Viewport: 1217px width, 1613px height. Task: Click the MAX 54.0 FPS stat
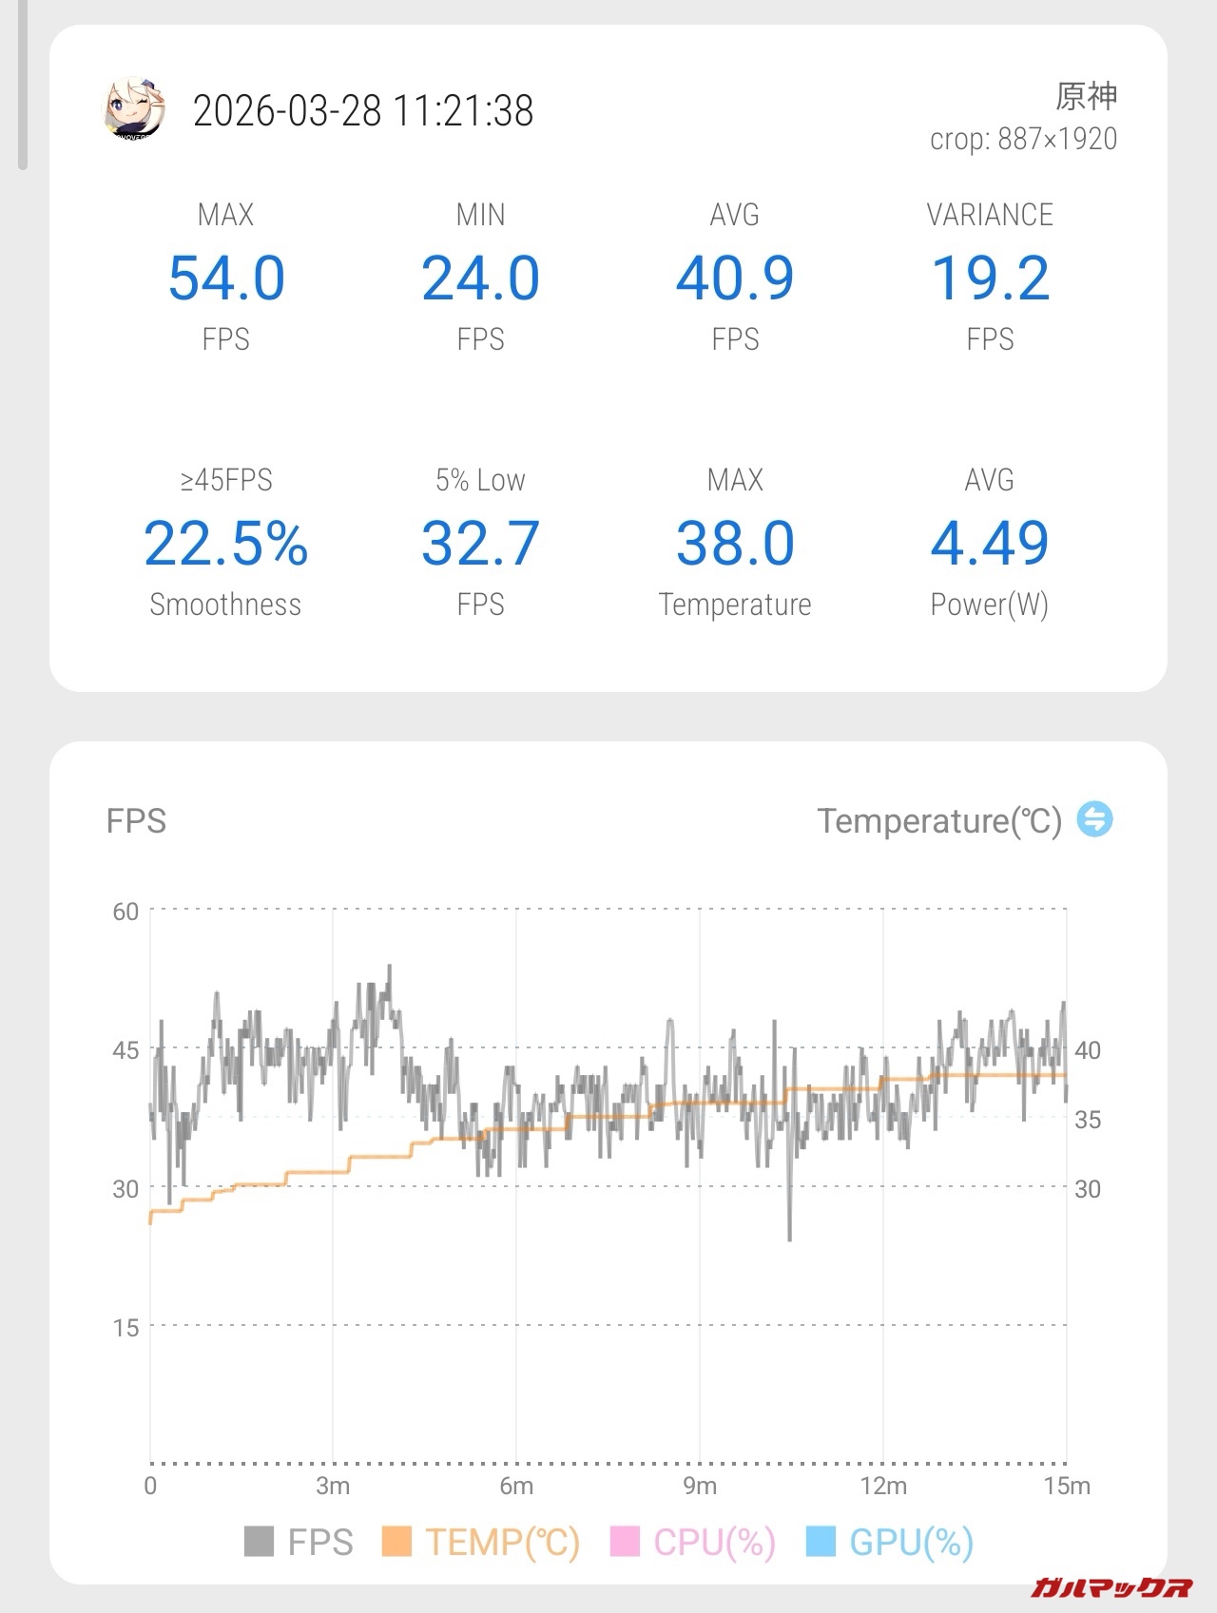pos(226,278)
